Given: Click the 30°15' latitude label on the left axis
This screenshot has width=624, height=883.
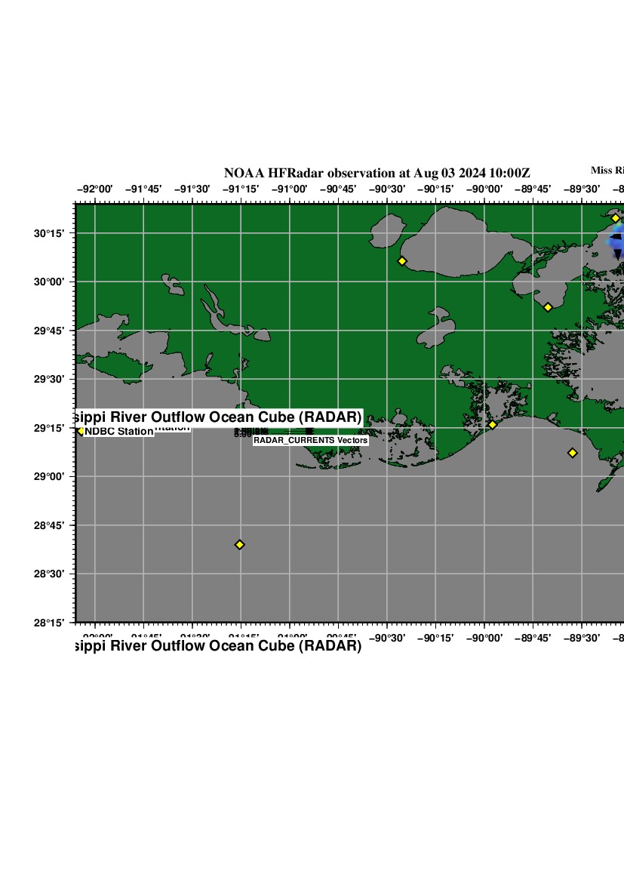Looking at the screenshot, I should 52,233.
